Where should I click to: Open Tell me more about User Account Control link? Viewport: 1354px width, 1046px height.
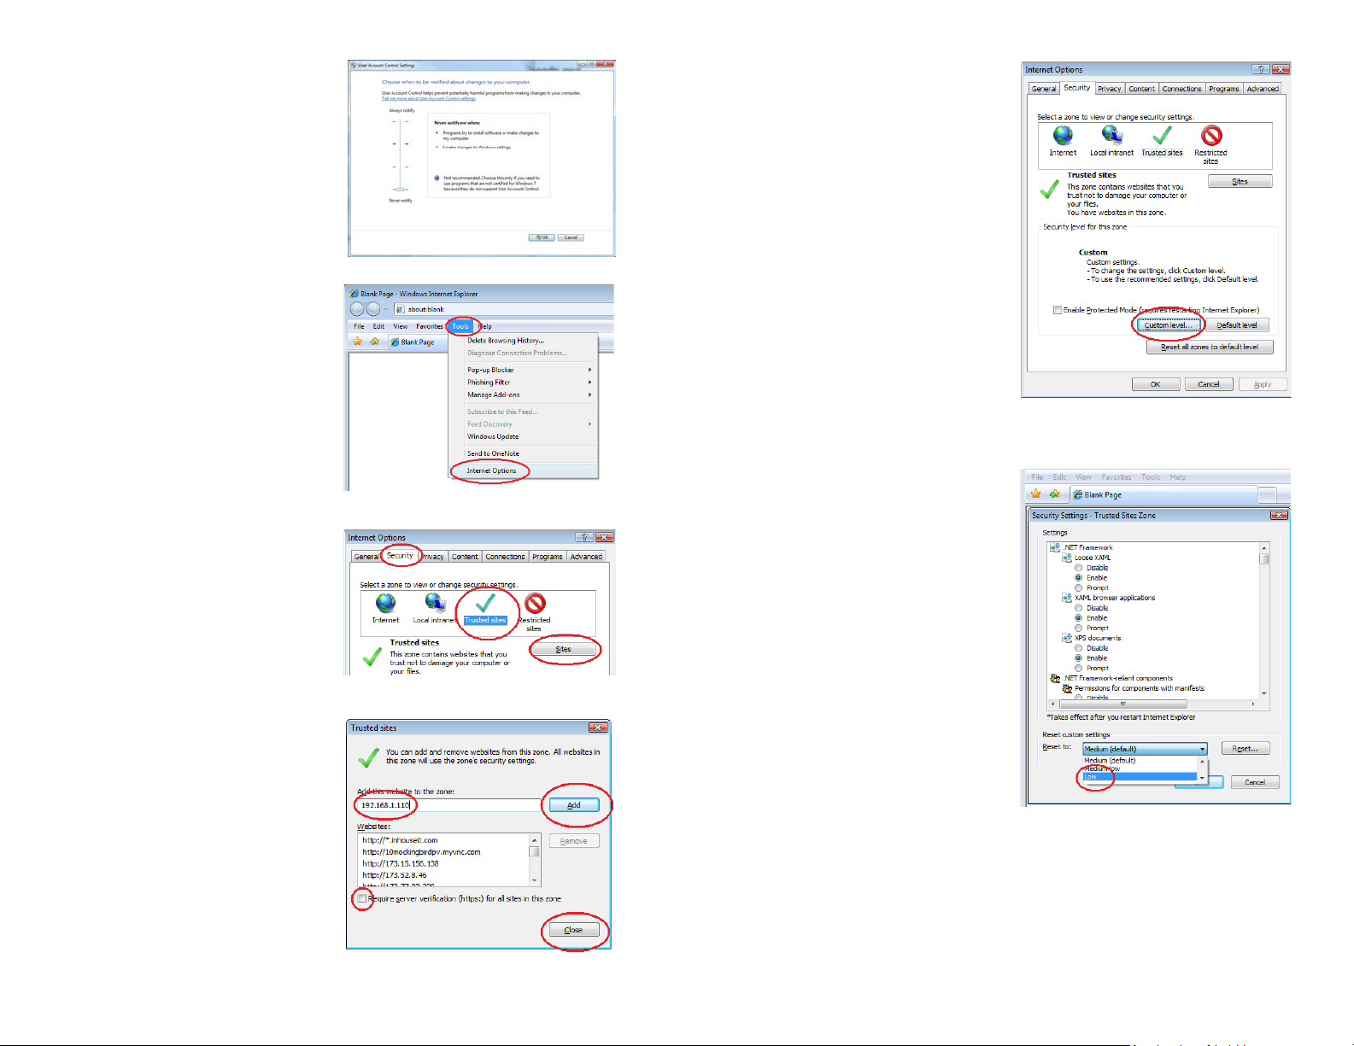[428, 99]
